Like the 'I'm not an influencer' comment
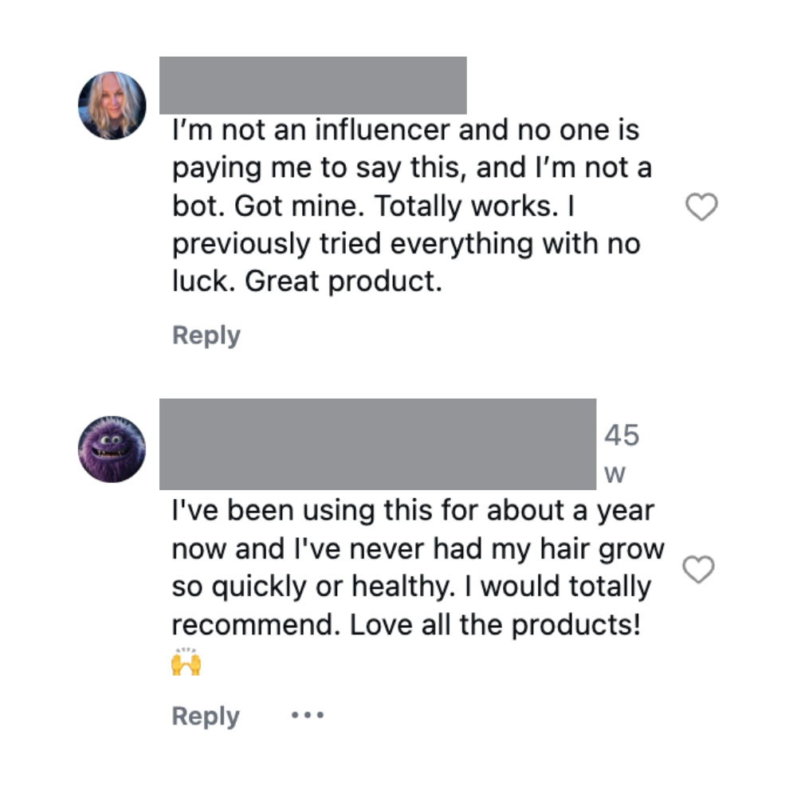 coord(701,208)
